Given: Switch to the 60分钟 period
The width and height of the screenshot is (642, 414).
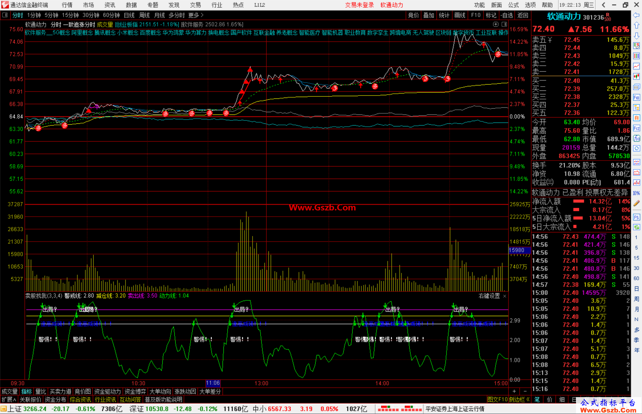Looking at the screenshot, I should pyautogui.click(x=111, y=15).
